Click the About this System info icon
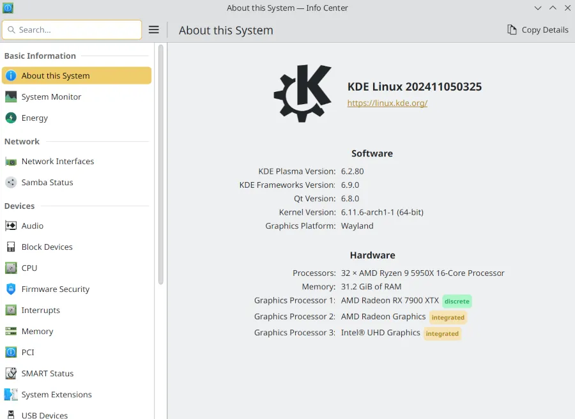This screenshot has height=419, width=575. point(11,75)
